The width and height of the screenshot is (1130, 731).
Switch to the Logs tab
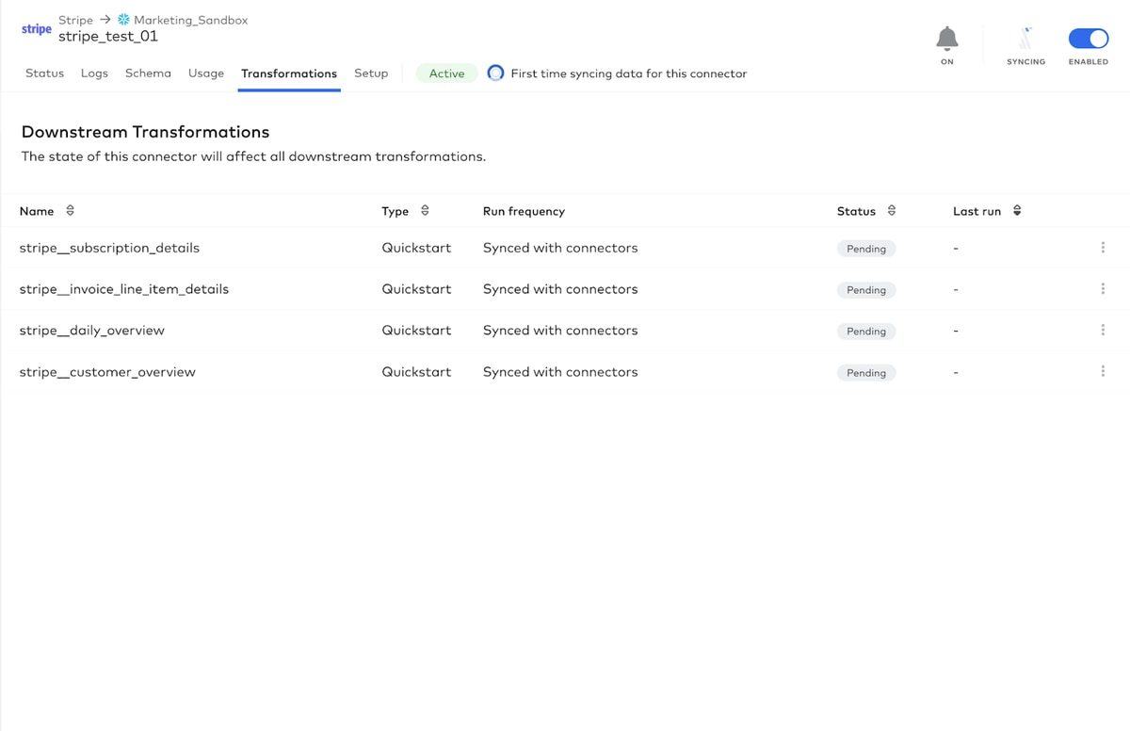click(x=94, y=73)
